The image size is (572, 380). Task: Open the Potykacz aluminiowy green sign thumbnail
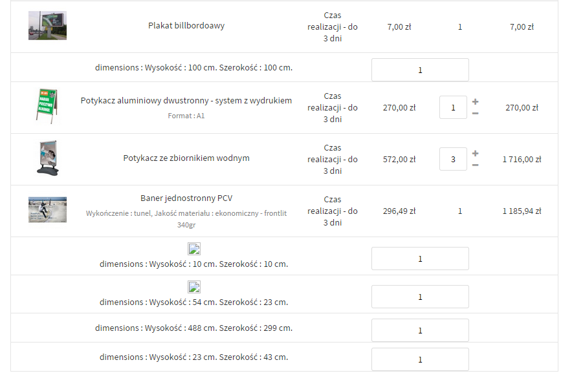pyautogui.click(x=47, y=107)
